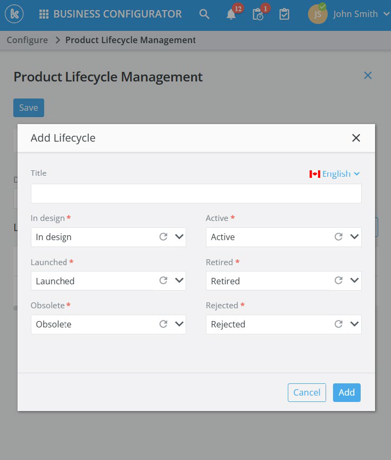Reset the Rejected field value
Screen dimensions: 391x460
[x=338, y=324]
